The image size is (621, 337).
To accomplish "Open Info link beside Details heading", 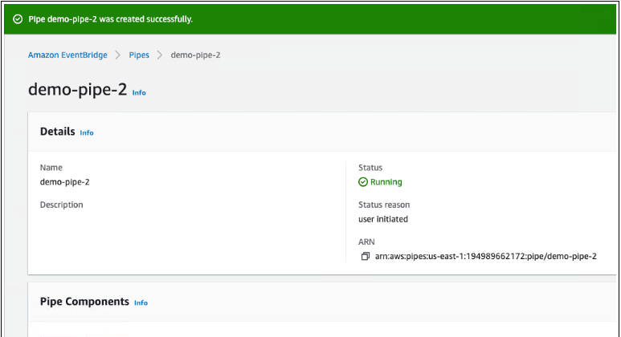I will [87, 132].
